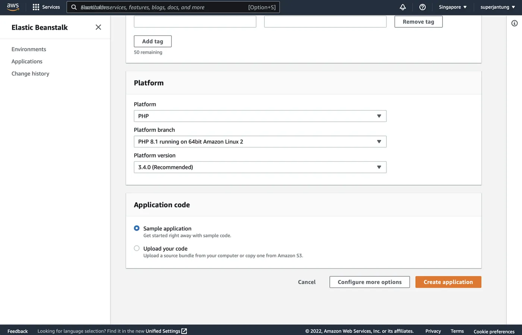
Task: Open the Platform branch dropdown
Action: pyautogui.click(x=260, y=142)
